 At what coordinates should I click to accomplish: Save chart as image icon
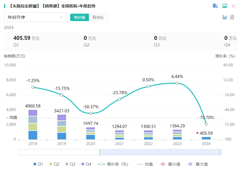tap(225, 6)
